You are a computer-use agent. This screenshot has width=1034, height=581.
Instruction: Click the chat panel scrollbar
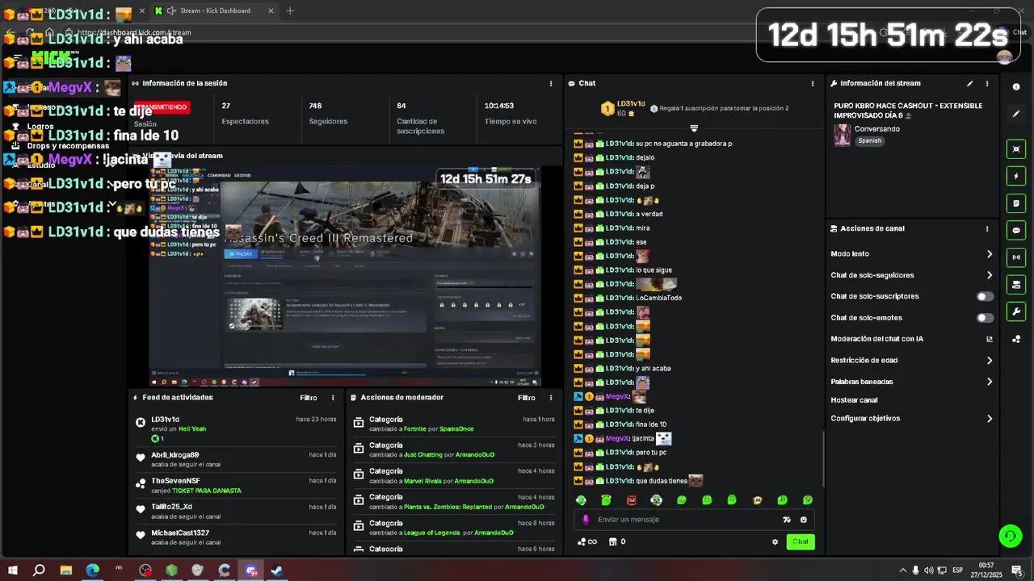[823, 457]
